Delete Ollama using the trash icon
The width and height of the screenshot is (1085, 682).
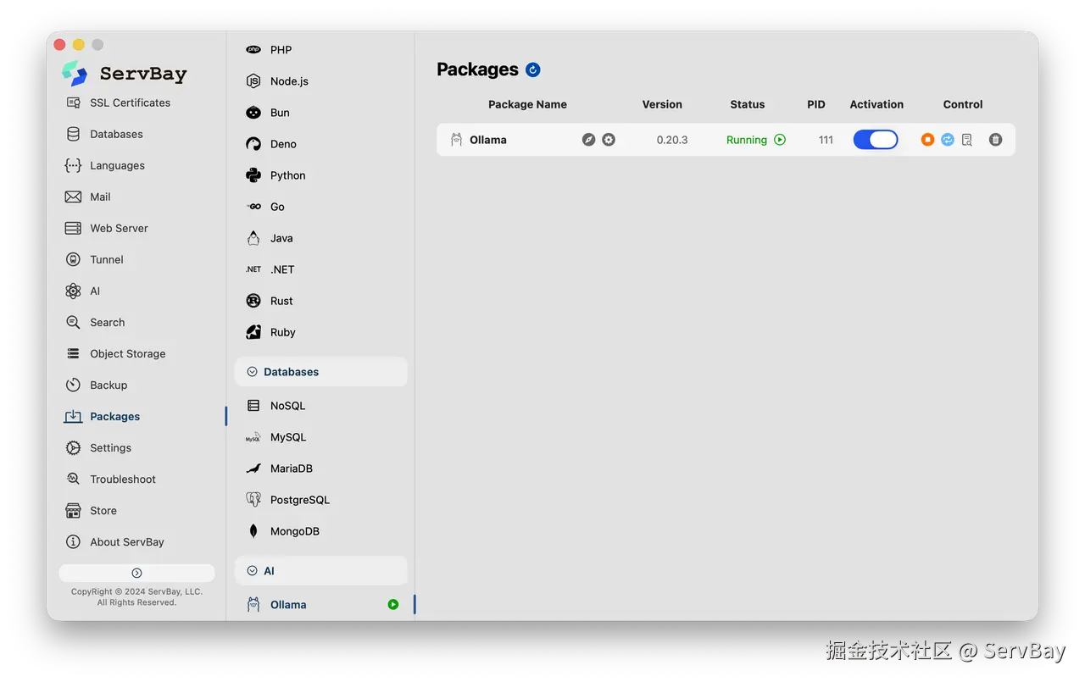point(995,140)
